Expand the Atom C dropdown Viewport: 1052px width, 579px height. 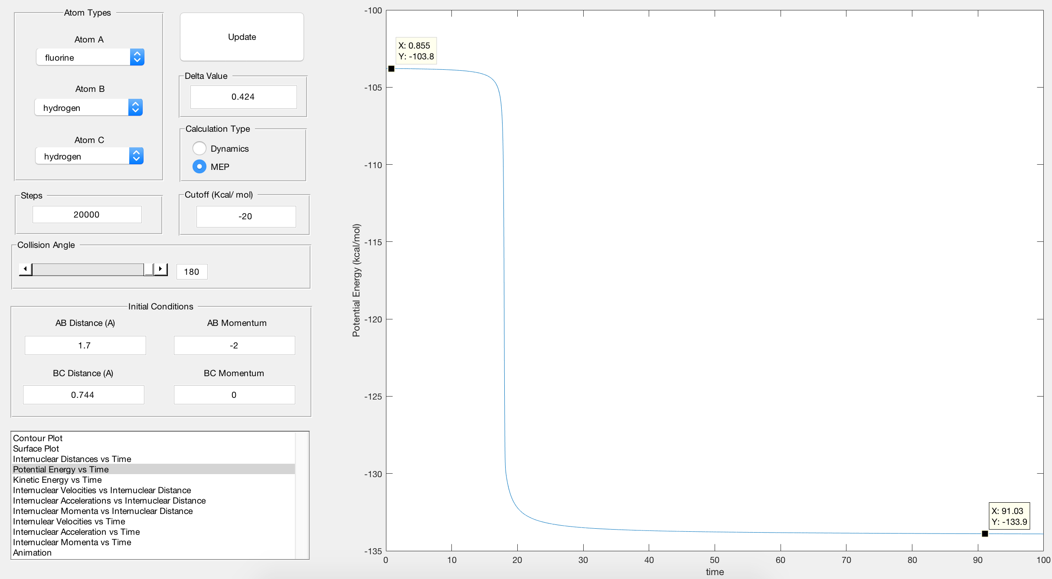pos(89,156)
